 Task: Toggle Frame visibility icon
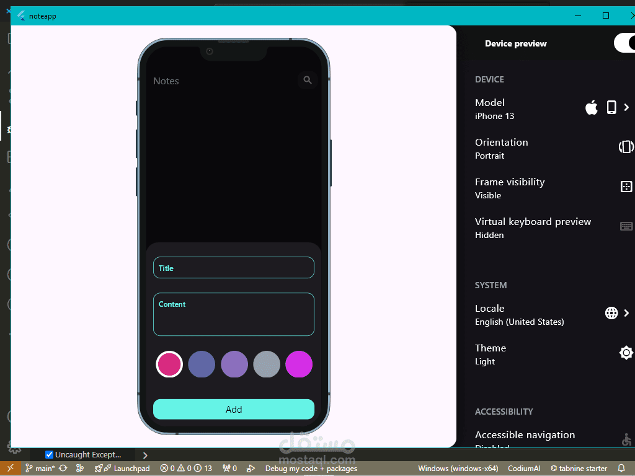point(626,187)
